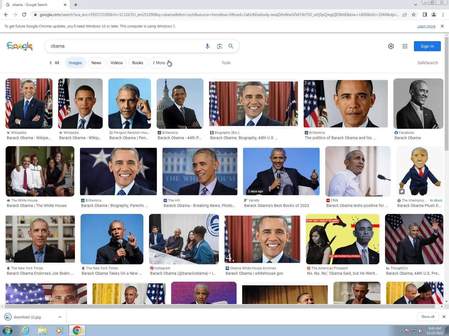Image resolution: width=449 pixels, height=336 pixels.
Task: Open Britannica 44th President image
Action: point(180,104)
